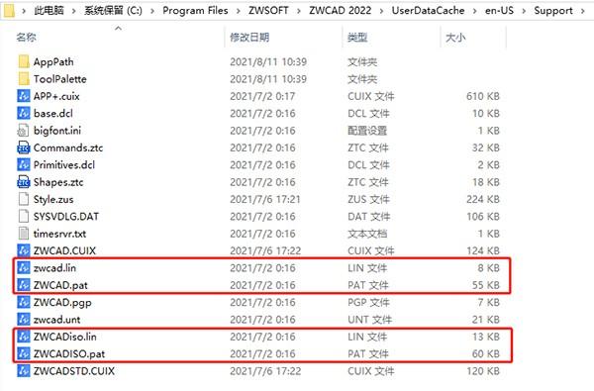The image size is (594, 391).
Task: Open the ToolPalette folder icon
Action: click(x=24, y=79)
